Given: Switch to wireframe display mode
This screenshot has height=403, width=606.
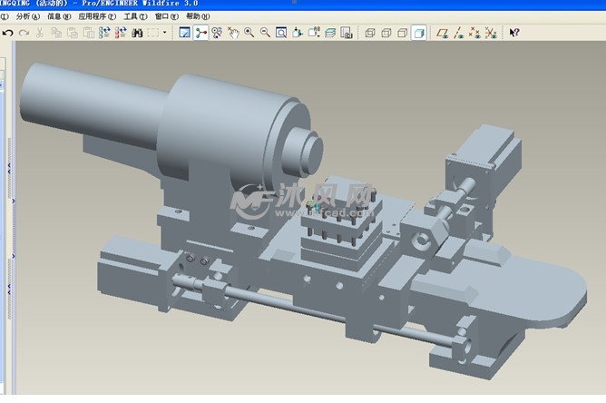Looking at the screenshot, I should click(369, 33).
